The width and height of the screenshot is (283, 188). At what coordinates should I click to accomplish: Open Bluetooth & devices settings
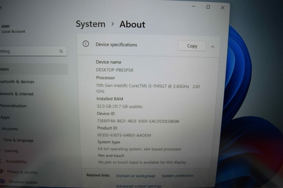(17, 82)
